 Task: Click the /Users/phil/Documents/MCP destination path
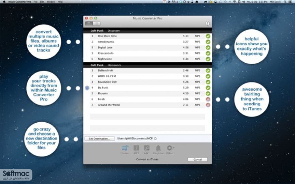tap(135, 138)
